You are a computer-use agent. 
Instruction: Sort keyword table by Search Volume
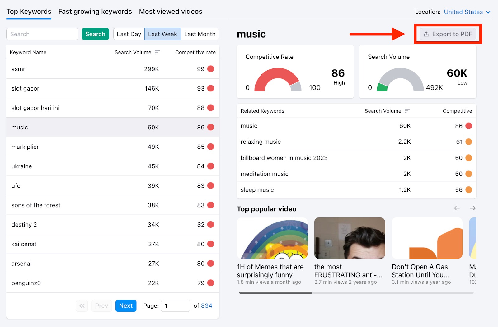click(x=158, y=52)
